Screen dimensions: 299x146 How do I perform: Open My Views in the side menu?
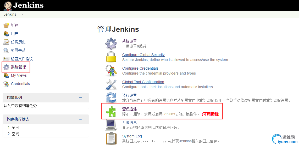tap(19, 75)
